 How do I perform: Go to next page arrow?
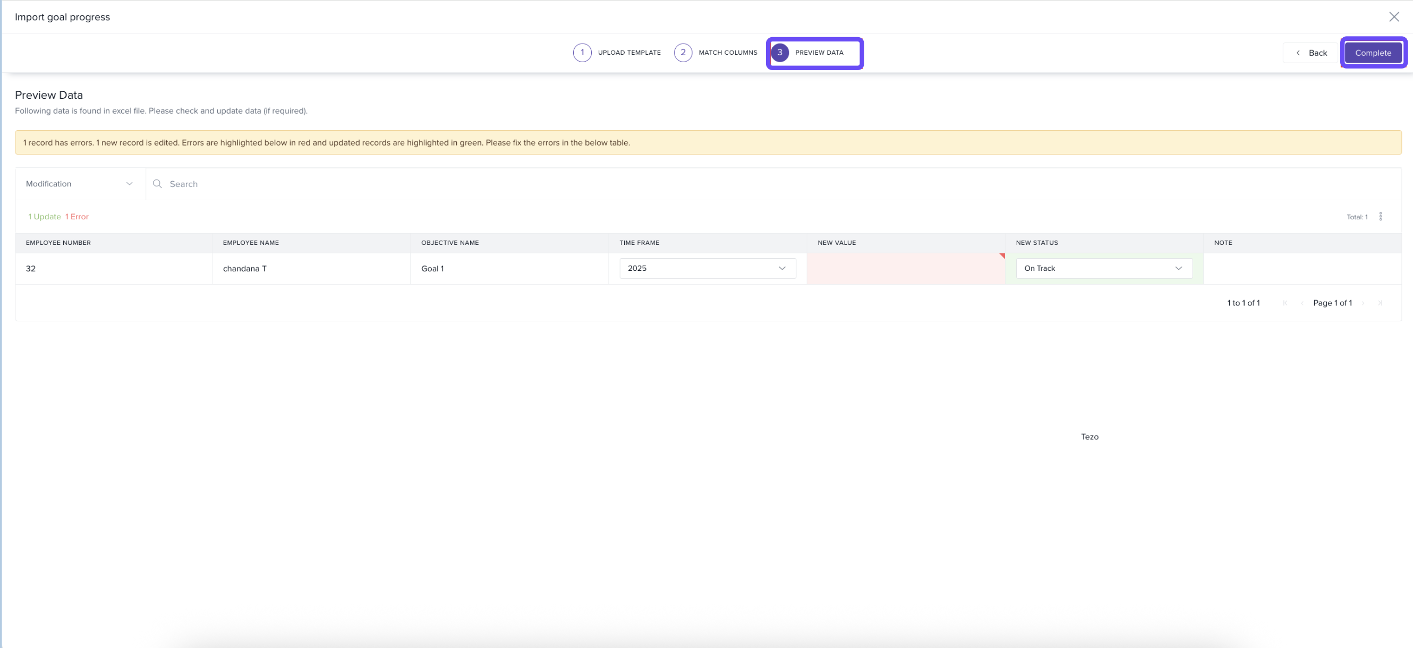click(x=1363, y=303)
